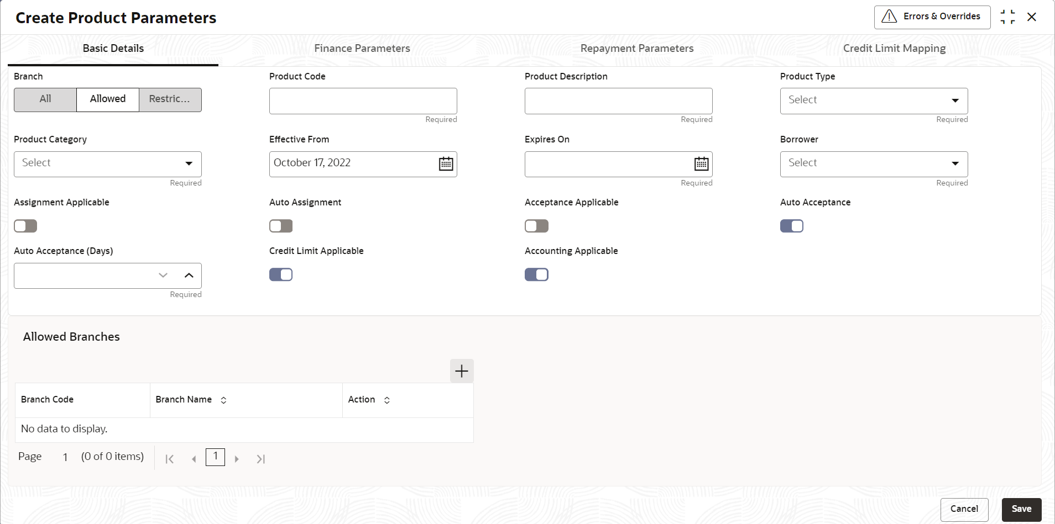
Task: Click the Product Code input field
Action: pos(363,101)
